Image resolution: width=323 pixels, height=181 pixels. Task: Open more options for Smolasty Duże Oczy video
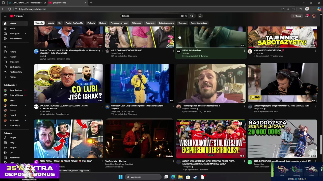click(173, 106)
